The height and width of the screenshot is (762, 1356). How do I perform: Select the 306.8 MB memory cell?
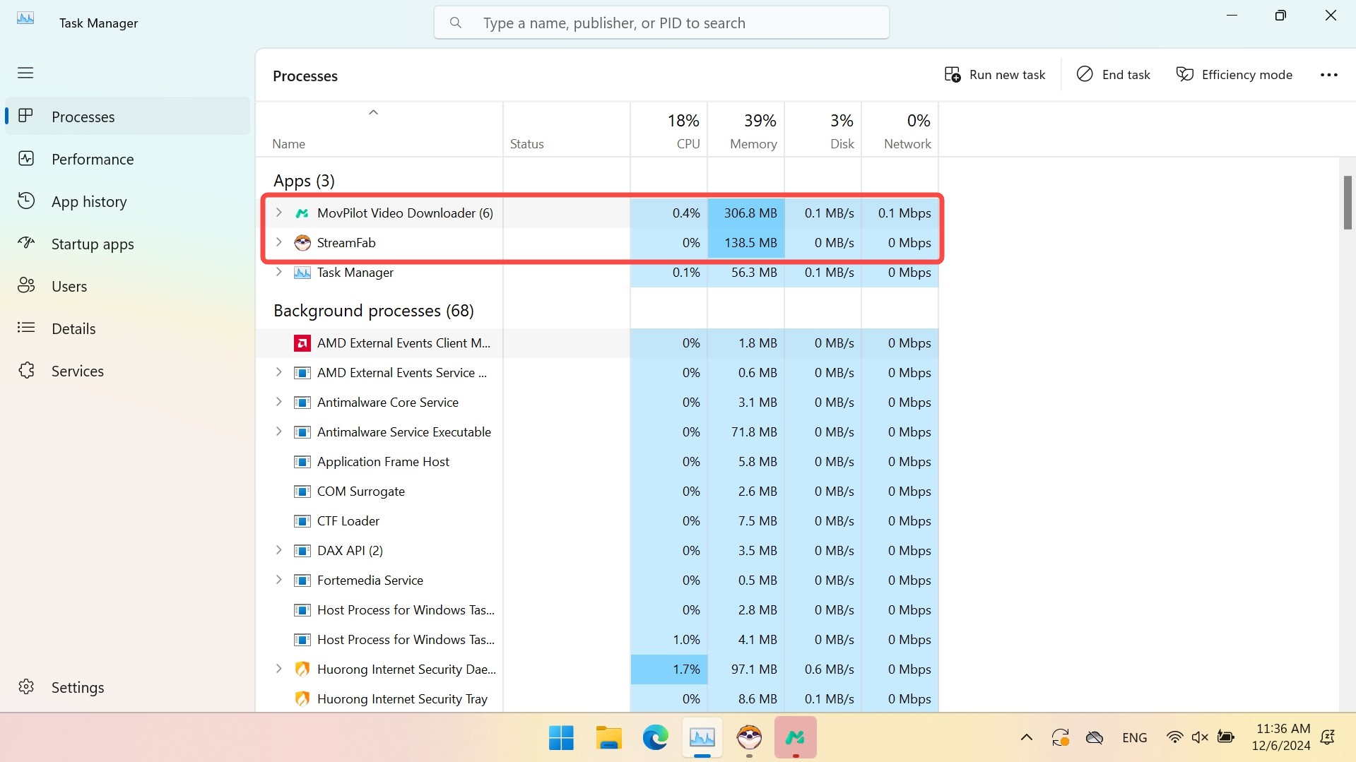pyautogui.click(x=745, y=213)
